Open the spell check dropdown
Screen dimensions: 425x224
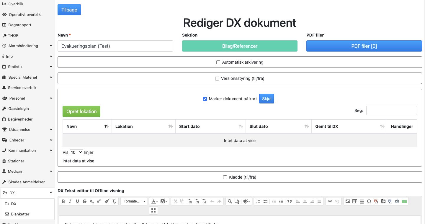247,201
